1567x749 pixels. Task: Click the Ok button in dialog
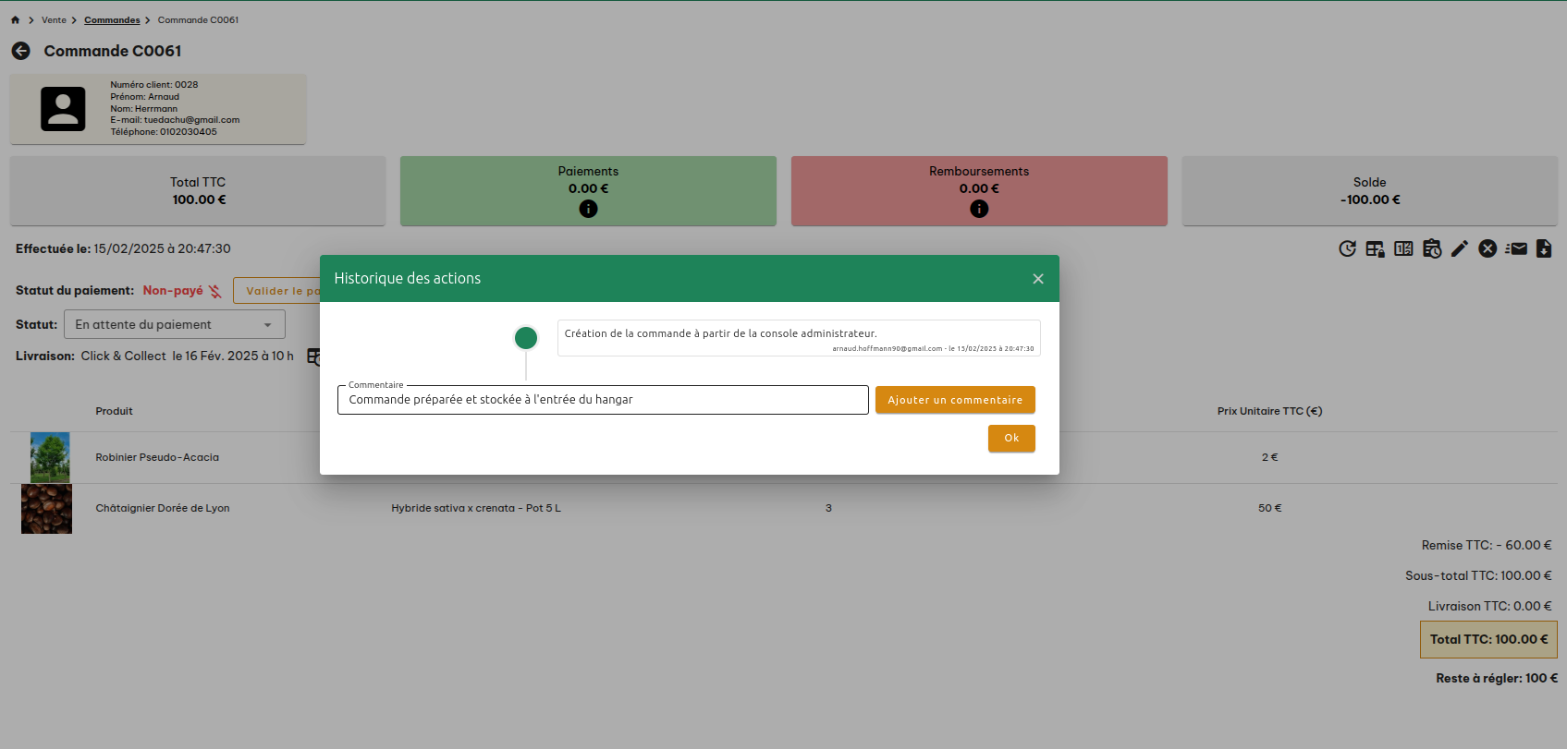1011,439
